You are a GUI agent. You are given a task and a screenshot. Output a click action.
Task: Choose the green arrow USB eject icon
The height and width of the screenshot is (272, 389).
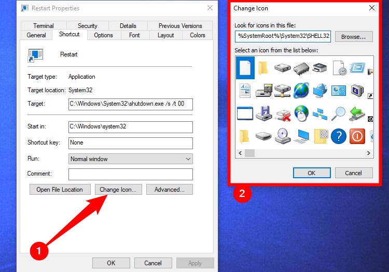[x=357, y=113]
